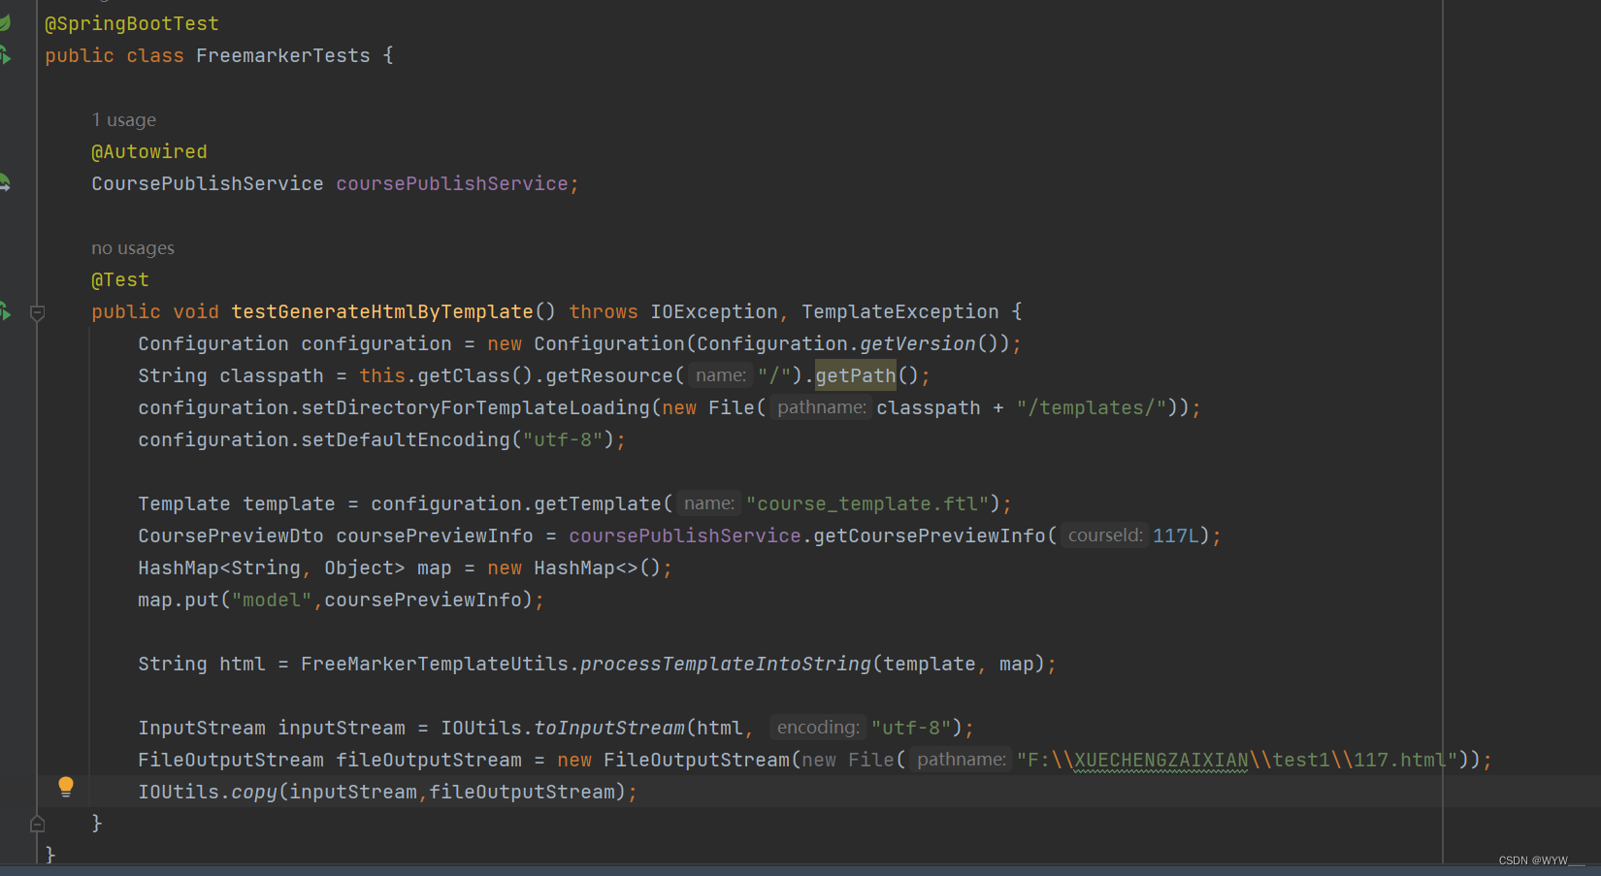Viewport: 1601px width, 876px height.
Task: Click the getCoursePreviewInfo method call
Action: point(930,535)
